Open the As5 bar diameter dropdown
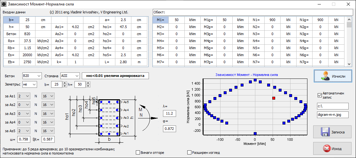 pos(48,131)
